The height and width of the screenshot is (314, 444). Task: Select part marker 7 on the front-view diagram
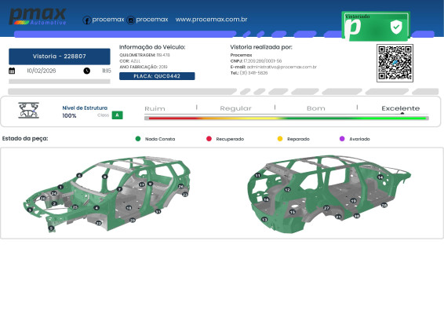(x=119, y=189)
